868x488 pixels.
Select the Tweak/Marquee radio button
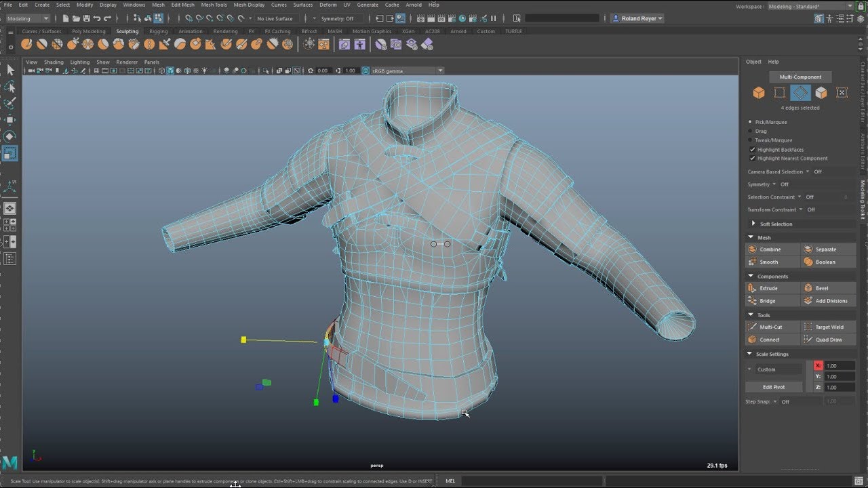[750, 140]
